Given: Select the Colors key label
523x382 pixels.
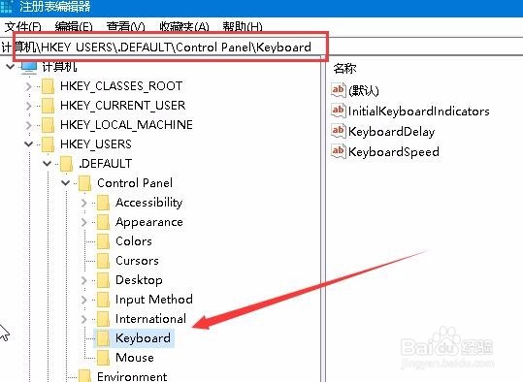Looking at the screenshot, I should pyautogui.click(x=134, y=241).
